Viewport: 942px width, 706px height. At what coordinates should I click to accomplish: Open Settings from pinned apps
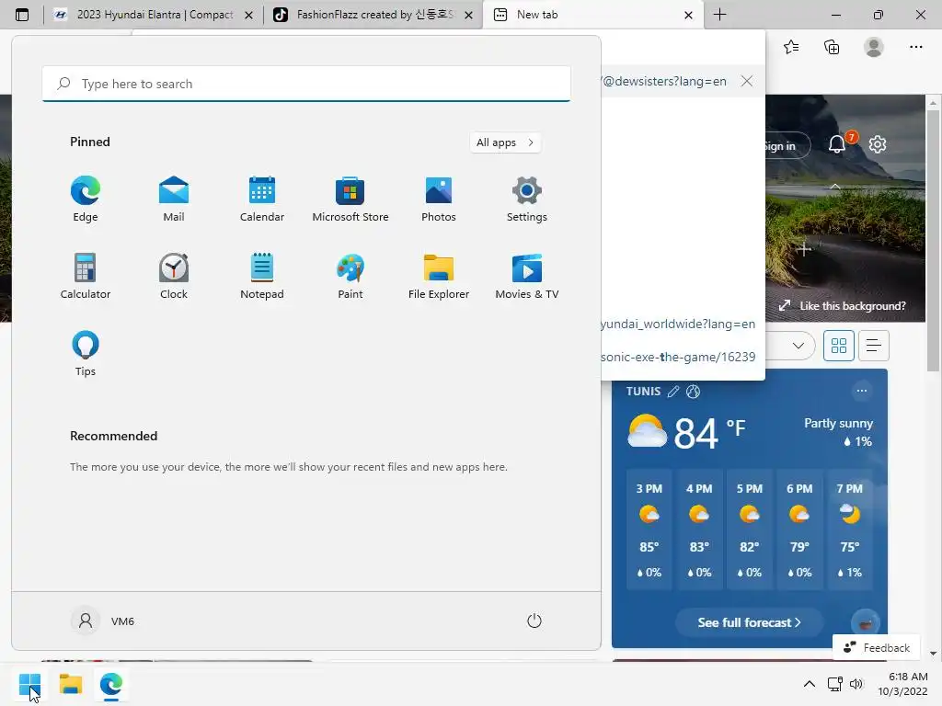point(527,199)
